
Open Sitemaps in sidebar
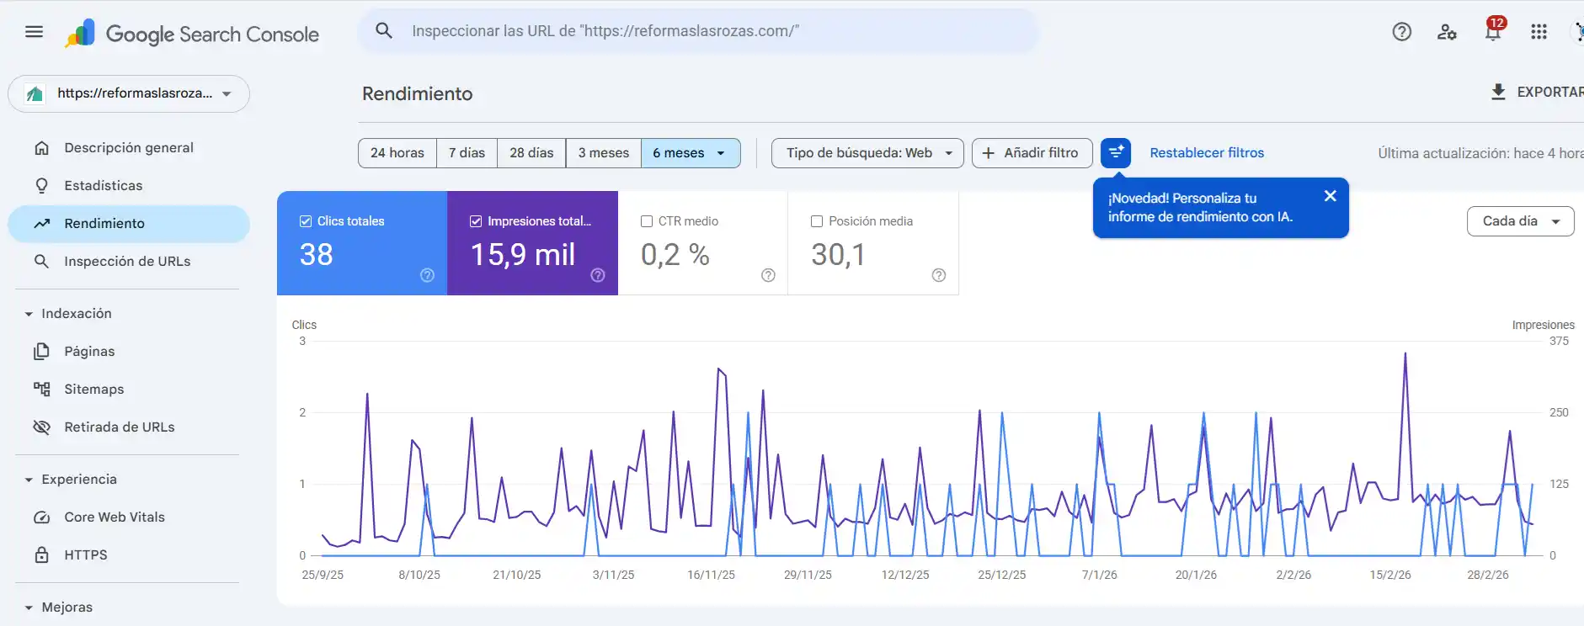click(129, 390)
